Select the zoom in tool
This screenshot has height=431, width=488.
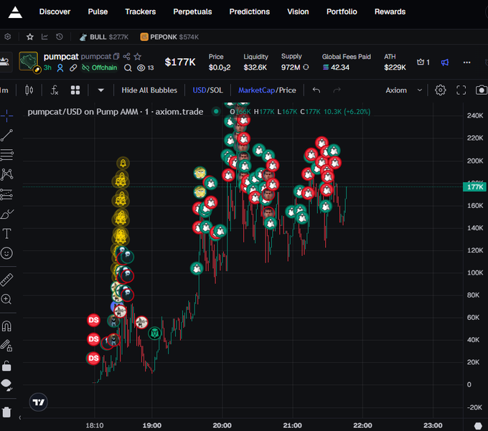point(6,299)
